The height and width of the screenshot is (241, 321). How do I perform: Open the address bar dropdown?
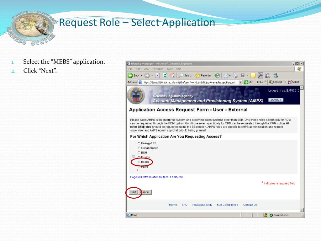(240, 82)
